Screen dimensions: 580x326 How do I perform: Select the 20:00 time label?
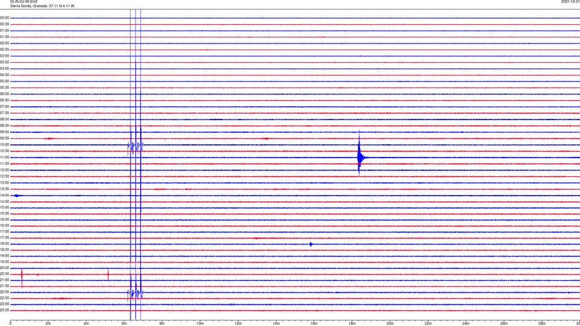tap(4, 268)
